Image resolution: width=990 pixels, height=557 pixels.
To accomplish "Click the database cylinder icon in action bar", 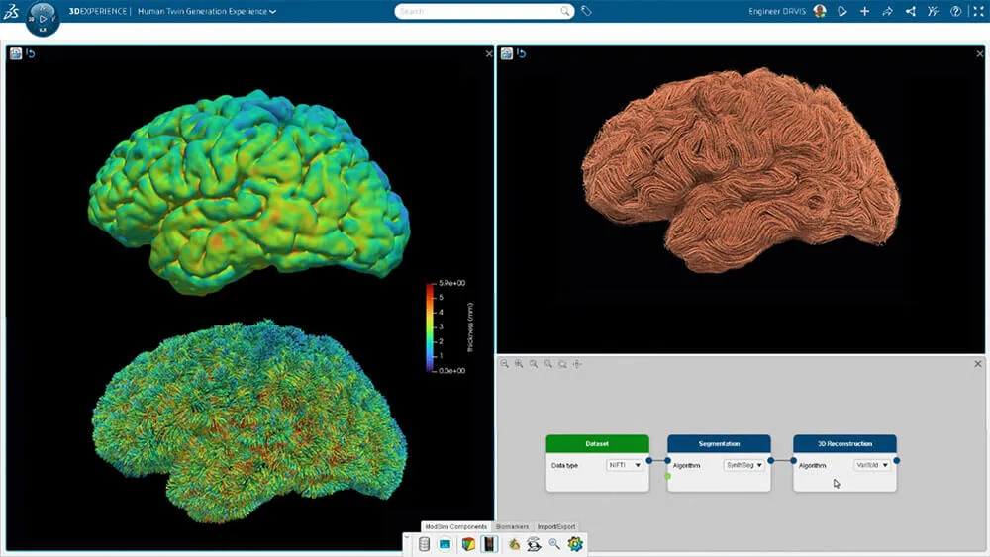I will tap(425, 544).
